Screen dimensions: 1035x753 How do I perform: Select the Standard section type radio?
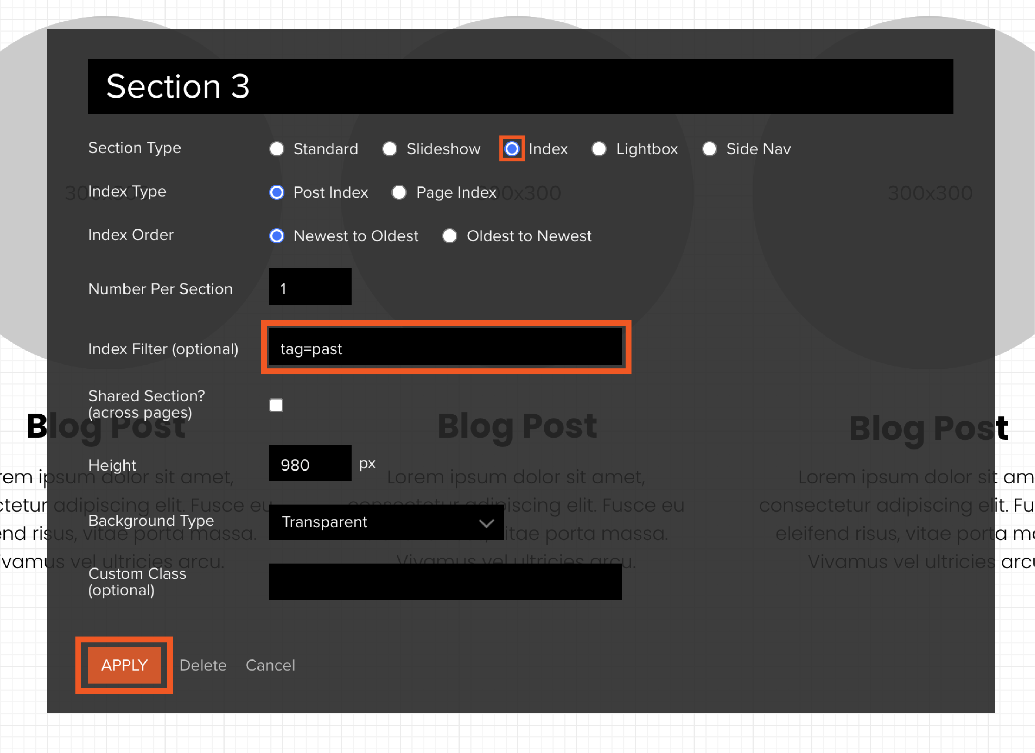click(x=277, y=149)
